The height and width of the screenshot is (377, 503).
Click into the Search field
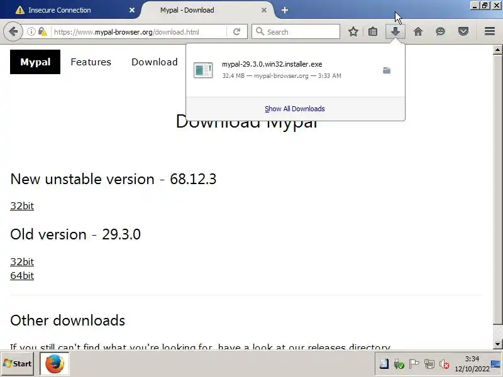pos(296,31)
